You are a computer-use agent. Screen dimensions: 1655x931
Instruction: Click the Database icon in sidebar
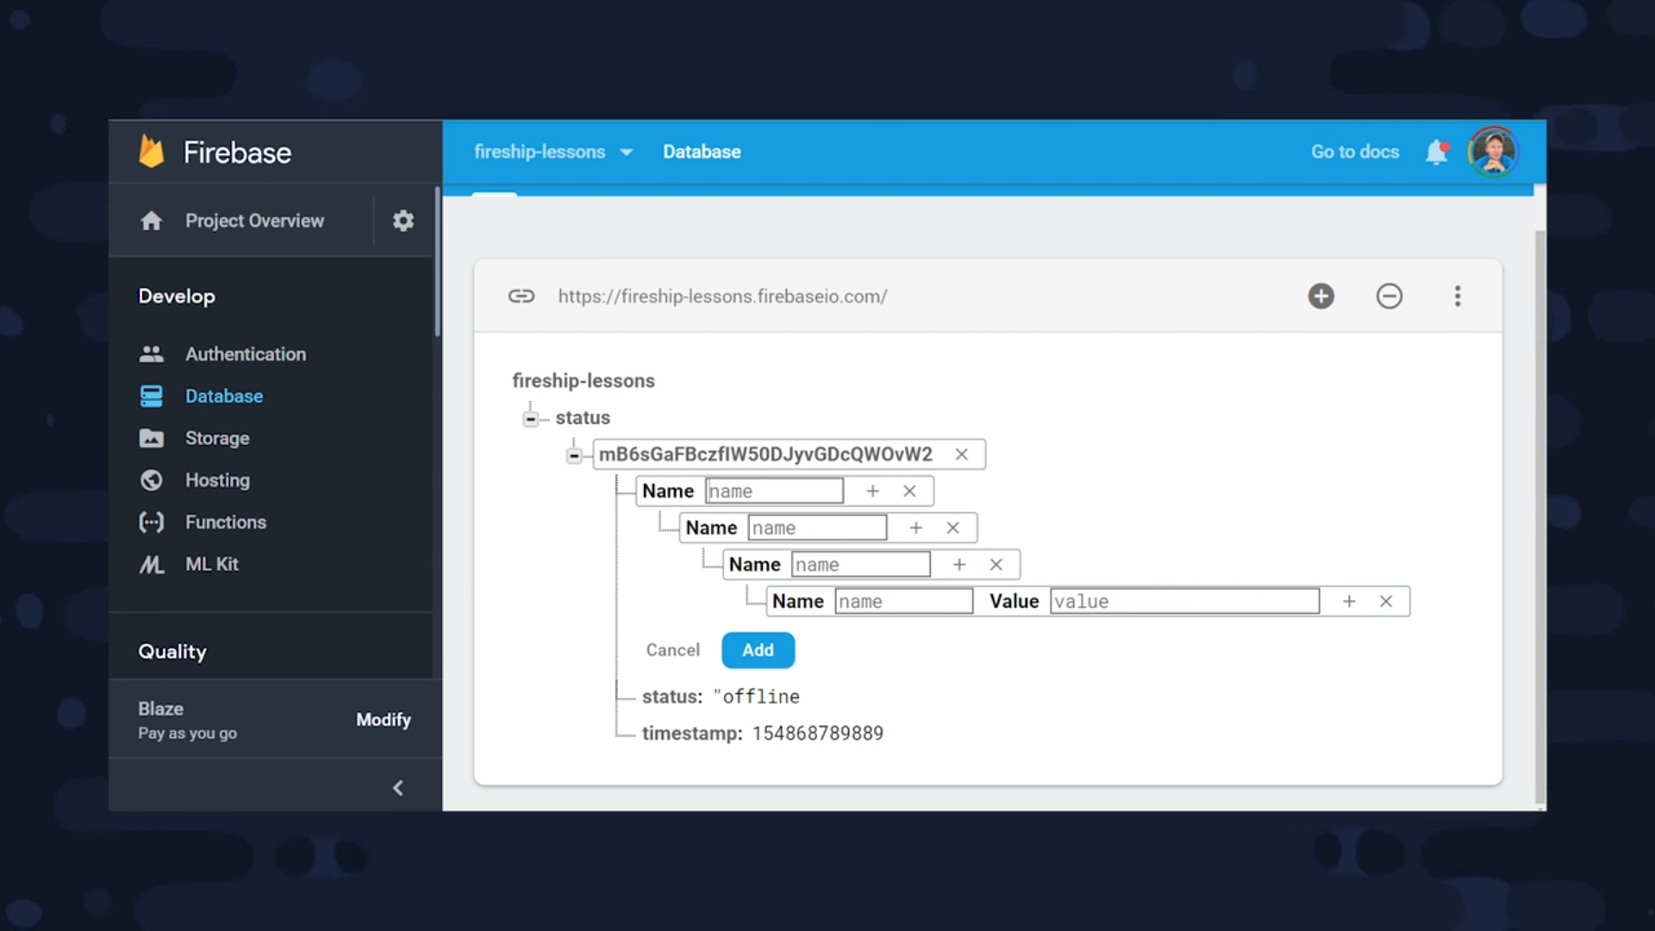click(152, 396)
